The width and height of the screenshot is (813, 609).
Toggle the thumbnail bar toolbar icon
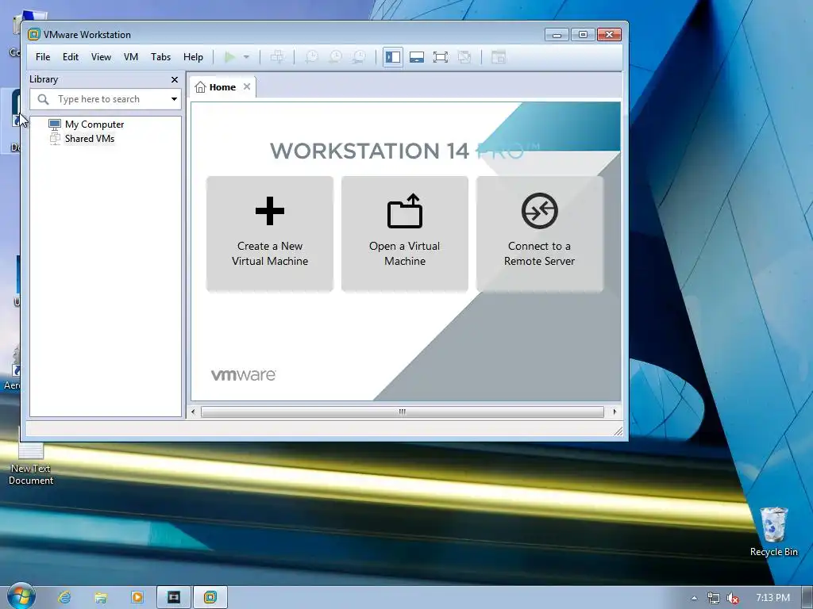coord(417,57)
